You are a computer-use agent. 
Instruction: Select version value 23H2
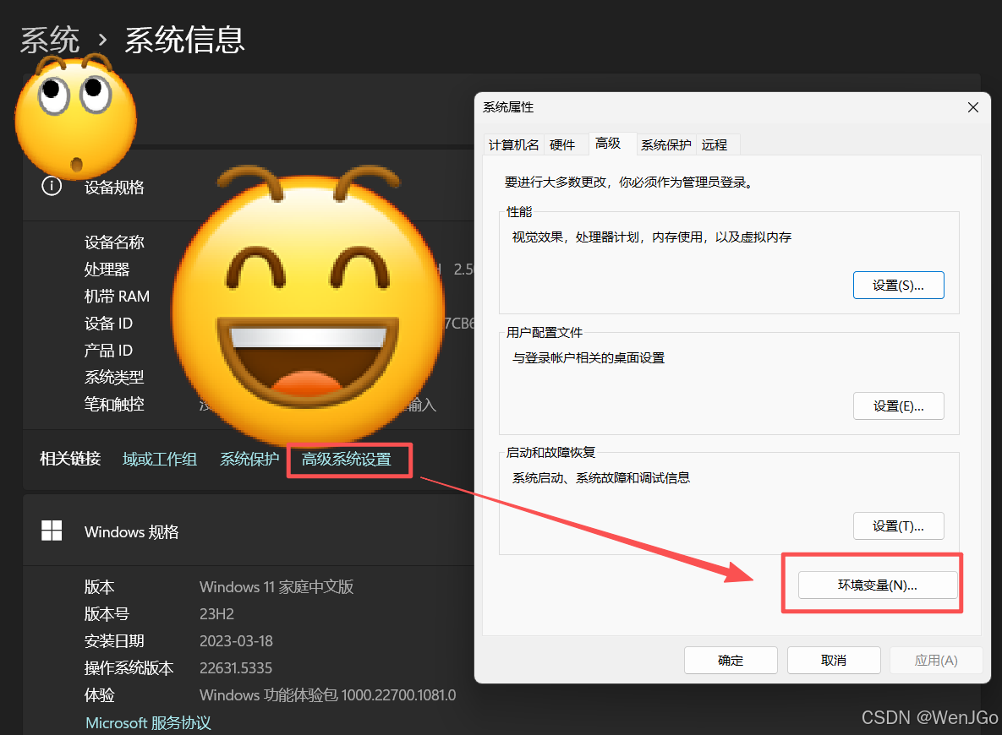(x=216, y=613)
